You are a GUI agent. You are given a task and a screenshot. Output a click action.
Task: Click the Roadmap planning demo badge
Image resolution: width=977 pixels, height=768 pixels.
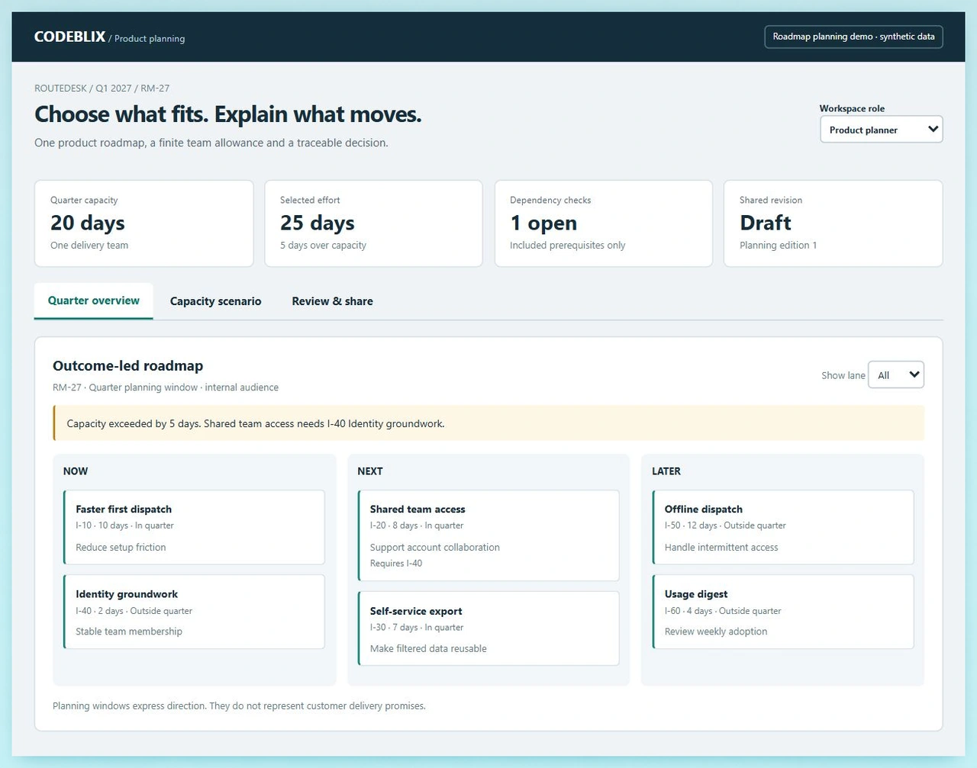[x=853, y=37]
